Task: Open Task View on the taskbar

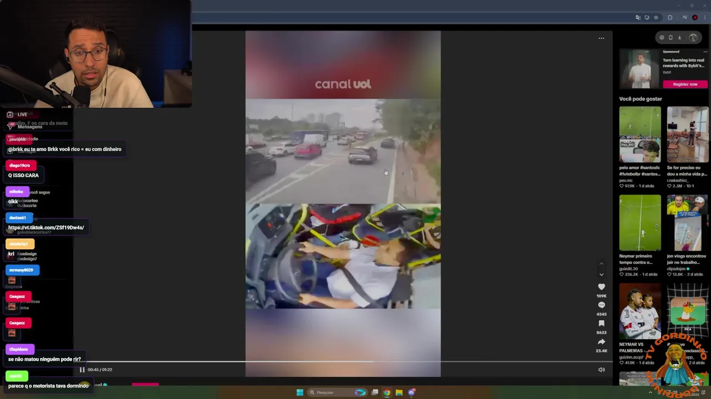Action: (375, 392)
